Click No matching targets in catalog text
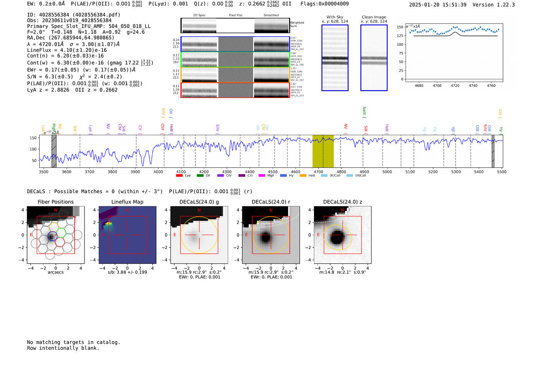This screenshot has height=369, width=542. [74, 342]
